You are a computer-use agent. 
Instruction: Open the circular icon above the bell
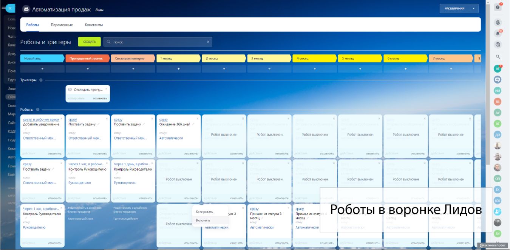point(498,23)
